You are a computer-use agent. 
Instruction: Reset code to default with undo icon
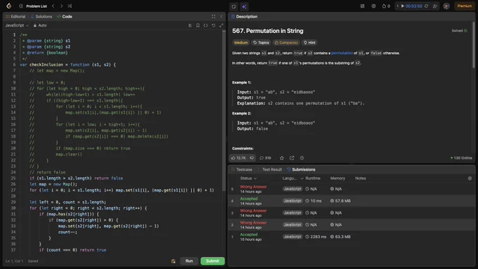click(x=214, y=25)
